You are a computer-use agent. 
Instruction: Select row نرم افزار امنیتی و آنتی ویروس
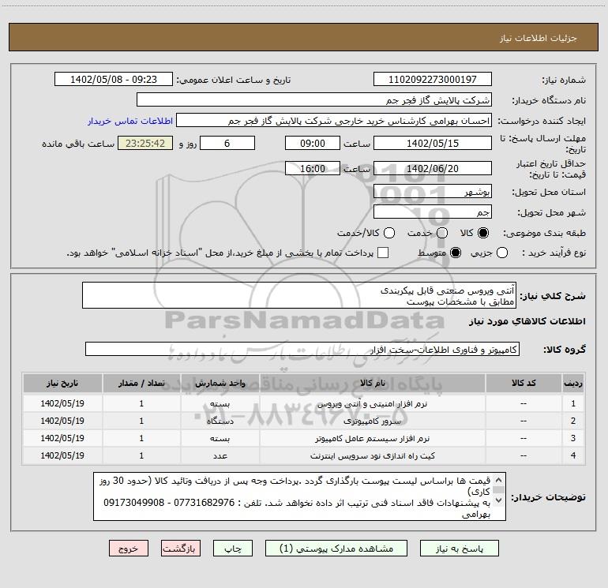point(304,403)
